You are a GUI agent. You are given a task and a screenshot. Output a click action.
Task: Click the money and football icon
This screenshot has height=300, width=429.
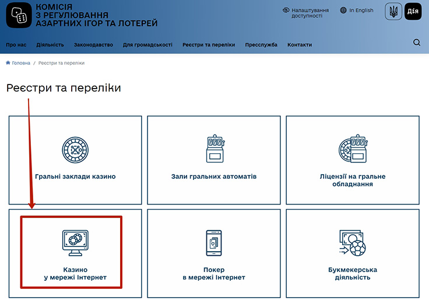click(353, 243)
